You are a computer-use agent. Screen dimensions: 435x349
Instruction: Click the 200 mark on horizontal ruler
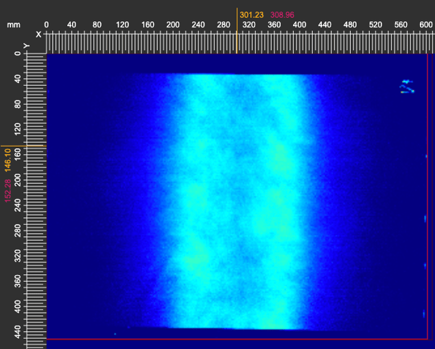click(174, 25)
